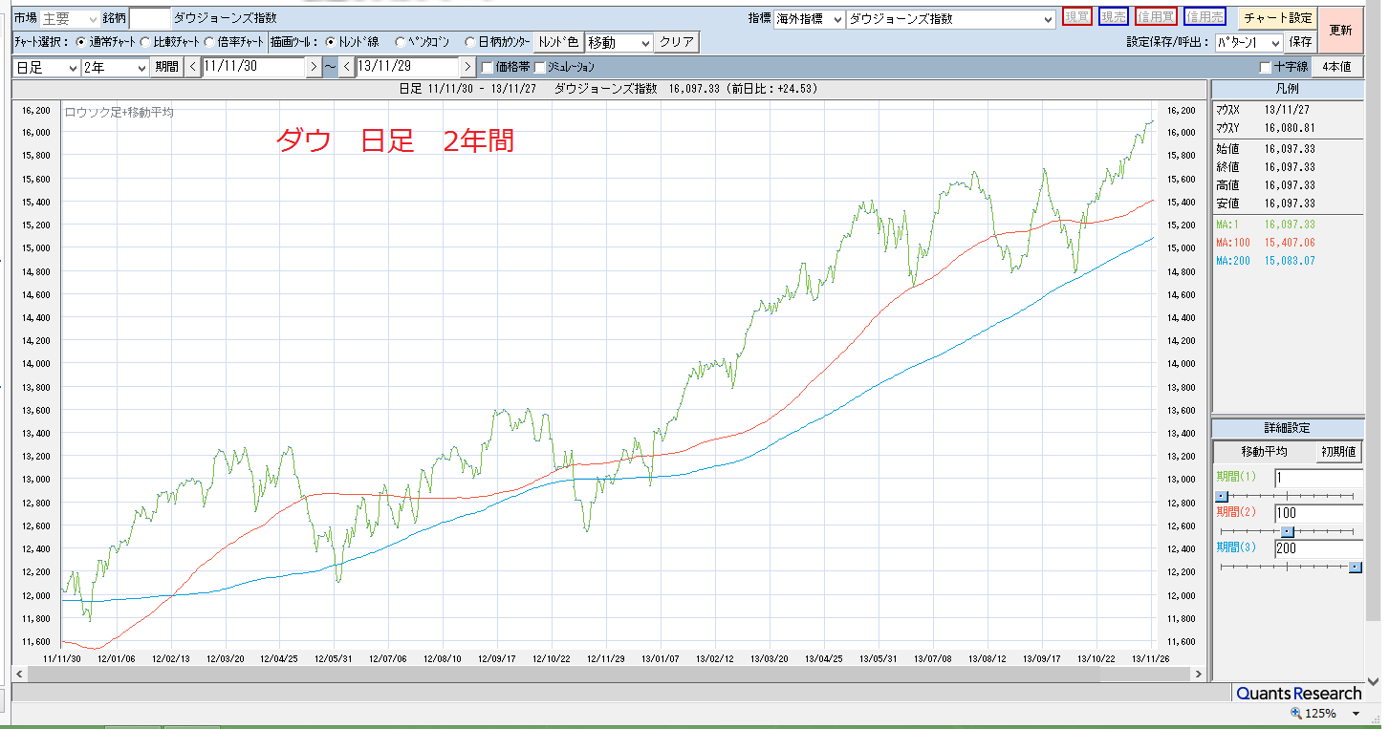Click the MA:100 value 15,407.06

pyautogui.click(x=1289, y=243)
